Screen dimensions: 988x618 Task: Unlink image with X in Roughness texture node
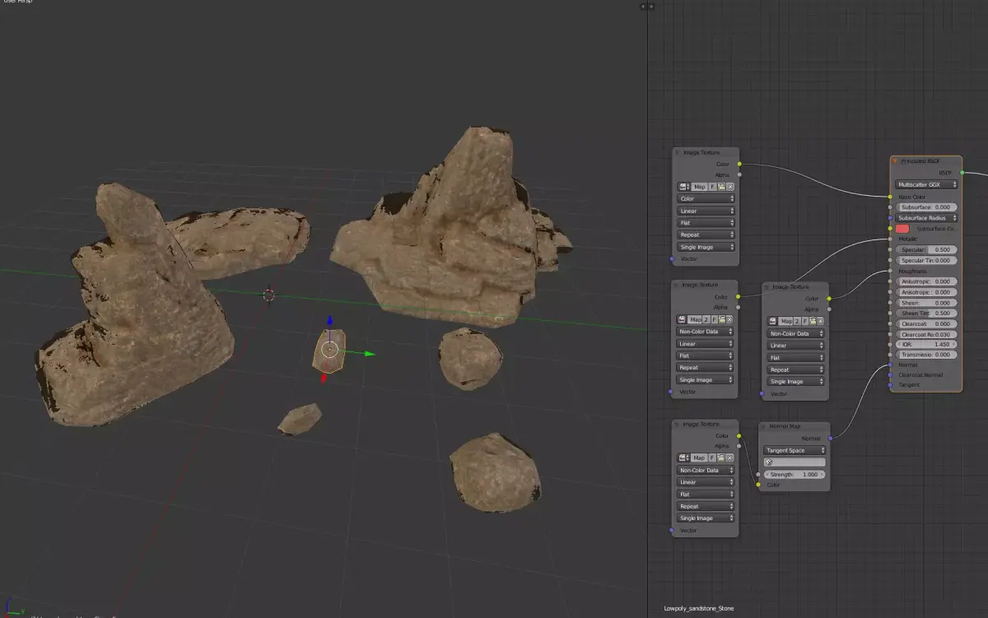coord(821,321)
